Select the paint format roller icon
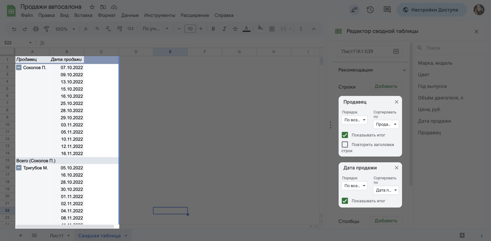The height and width of the screenshot is (241, 491). pos(47,29)
